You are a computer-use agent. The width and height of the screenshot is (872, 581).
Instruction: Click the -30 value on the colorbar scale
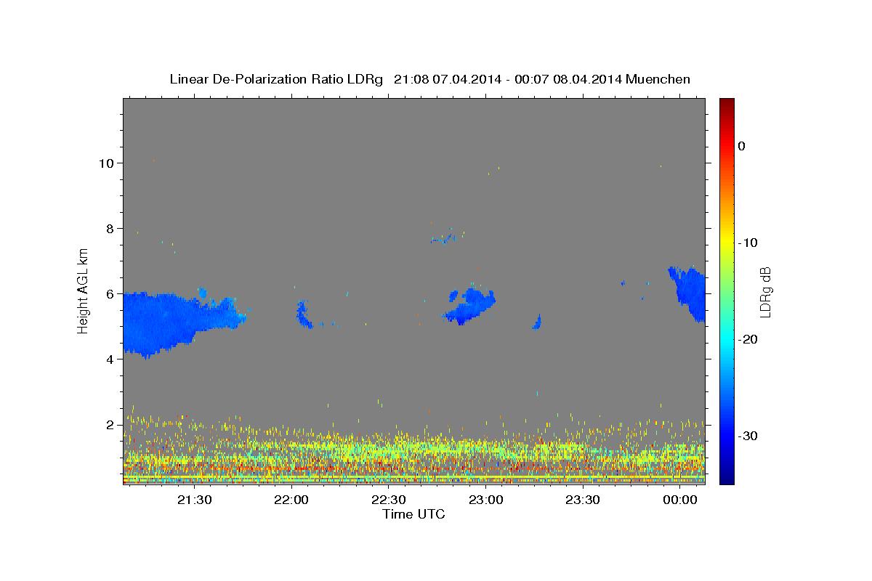748,436
